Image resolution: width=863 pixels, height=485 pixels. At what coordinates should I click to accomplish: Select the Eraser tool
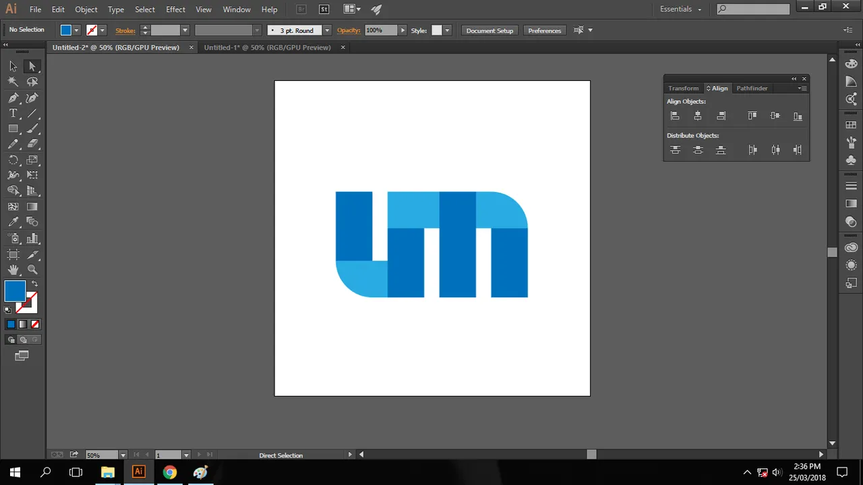point(32,143)
